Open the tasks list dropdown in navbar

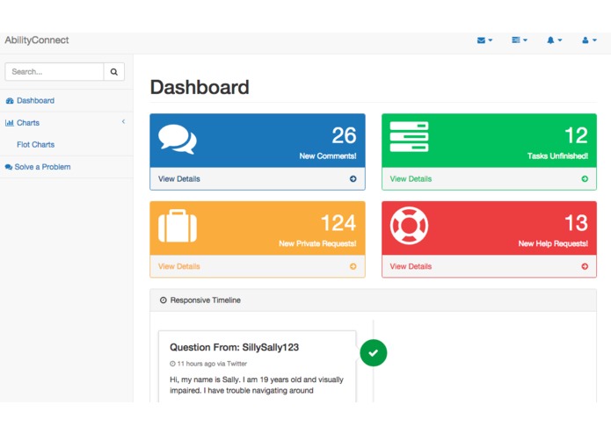[x=520, y=40]
